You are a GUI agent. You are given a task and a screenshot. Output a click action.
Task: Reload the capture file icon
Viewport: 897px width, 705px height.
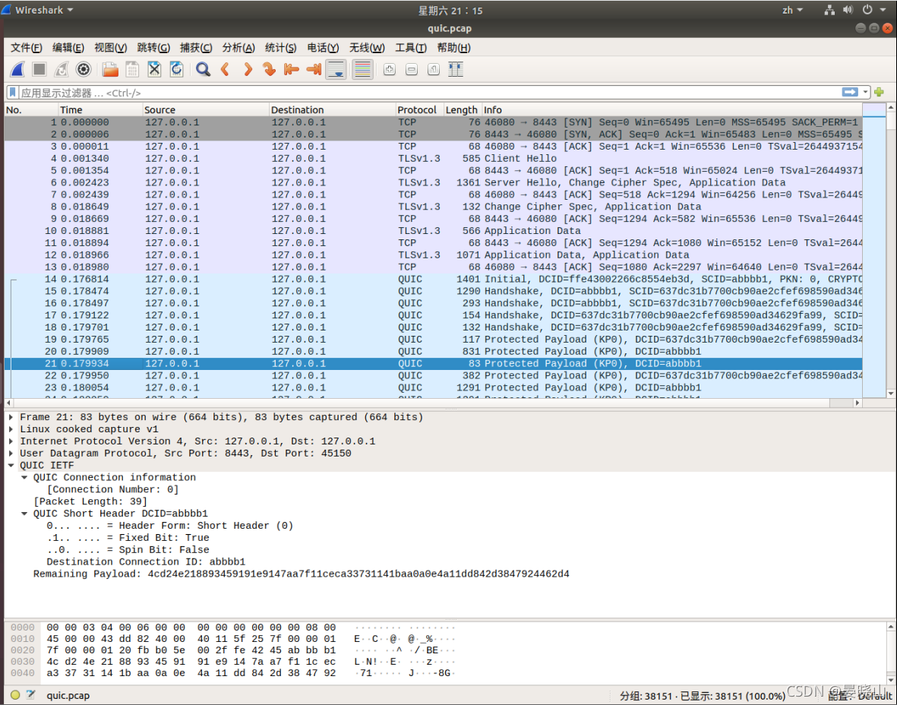tap(176, 70)
